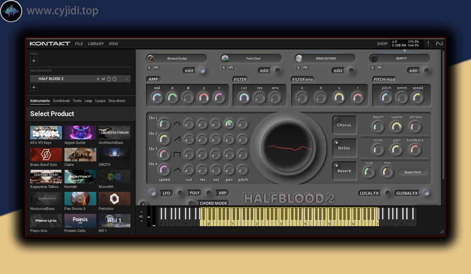Click the keyboard octave up arrow

click(141, 212)
